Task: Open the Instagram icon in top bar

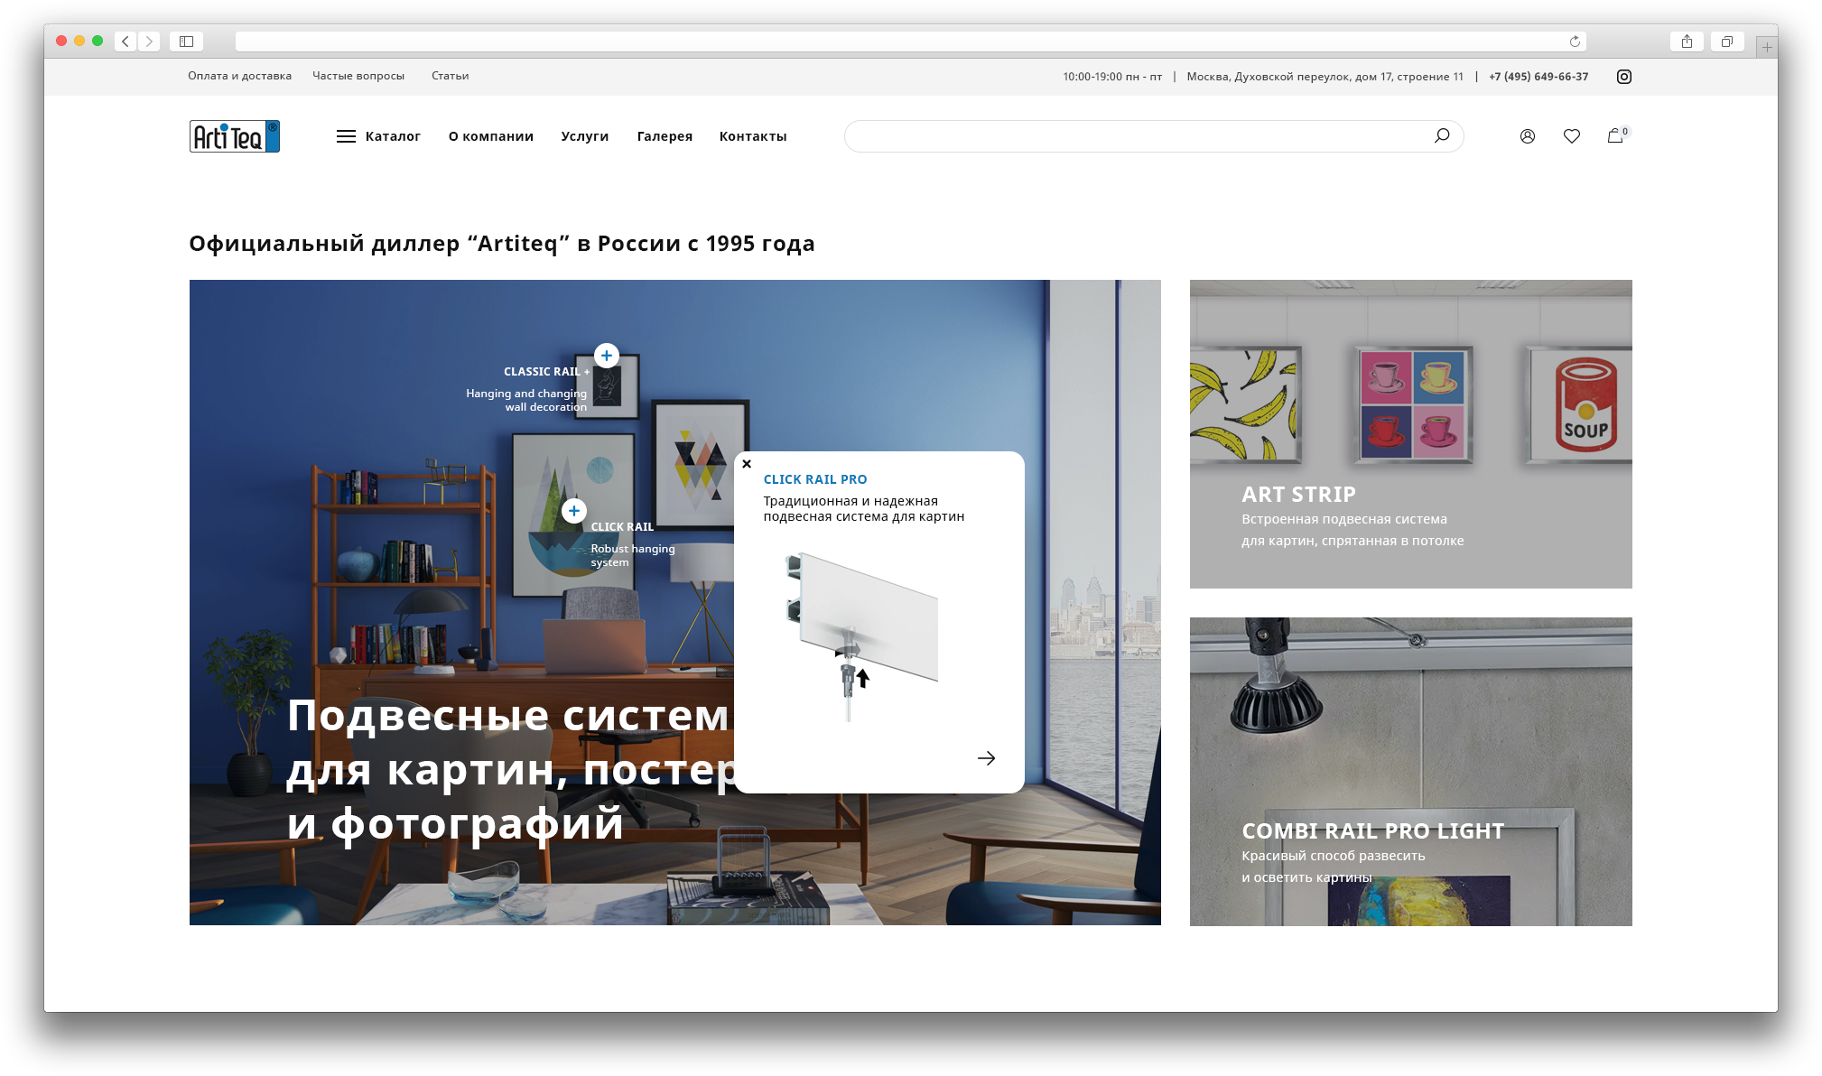Action: tap(1624, 77)
